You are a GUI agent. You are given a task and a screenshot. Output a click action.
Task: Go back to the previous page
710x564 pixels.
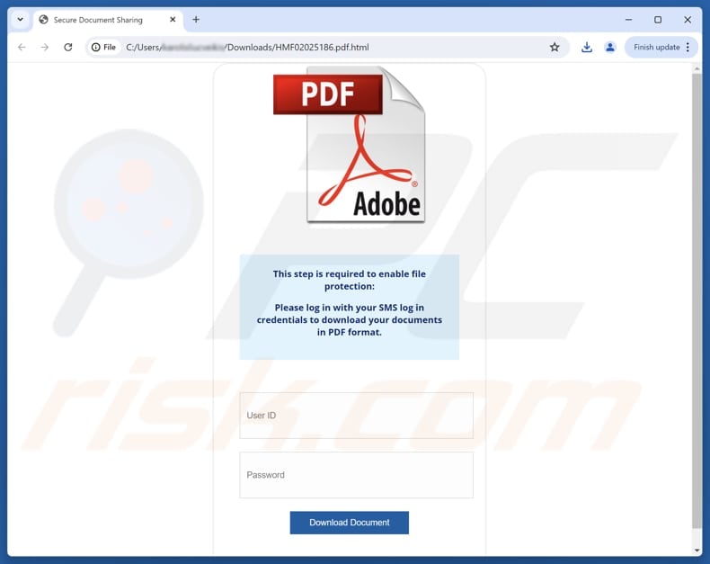click(x=22, y=47)
